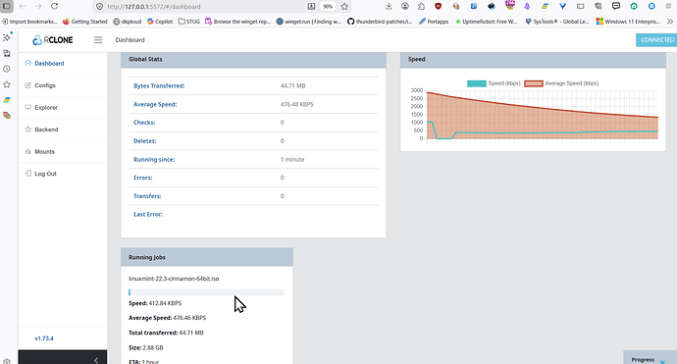Collapse the Progress panel with its chevron

(x=662, y=361)
